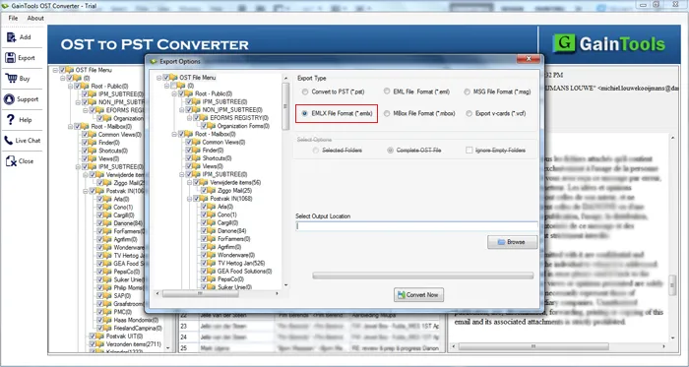Collapse IPM_SUBTREE(0) under Mailbox in dialog
The width and height of the screenshot is (689, 367).
pyautogui.click(x=182, y=174)
